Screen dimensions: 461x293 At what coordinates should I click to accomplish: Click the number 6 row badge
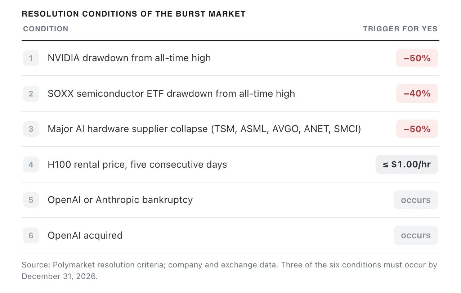pyautogui.click(x=31, y=235)
